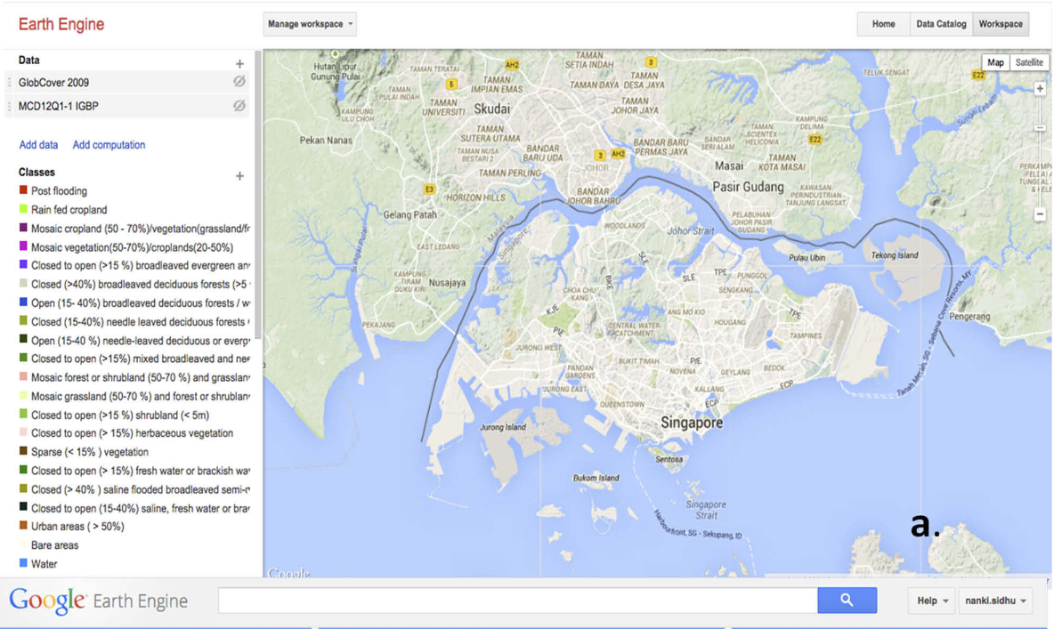Image resolution: width=1054 pixels, height=629 pixels.
Task: Toggle visibility of GlobCover 2009 layer
Action: coord(239,82)
